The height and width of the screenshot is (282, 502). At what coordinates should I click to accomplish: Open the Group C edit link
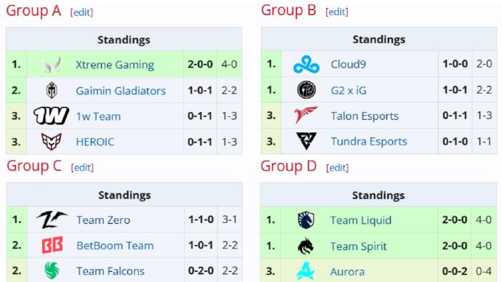pos(82,167)
